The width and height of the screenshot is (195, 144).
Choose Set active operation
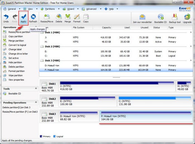click(x=11, y=58)
